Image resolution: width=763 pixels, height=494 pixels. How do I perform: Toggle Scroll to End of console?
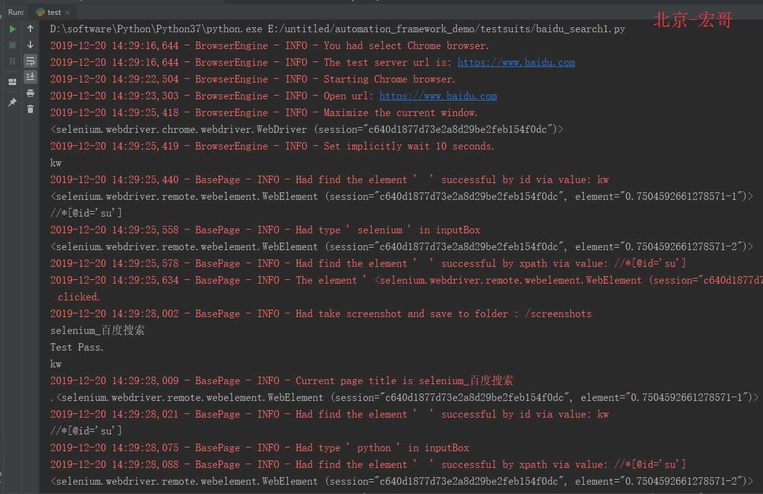tap(30, 77)
